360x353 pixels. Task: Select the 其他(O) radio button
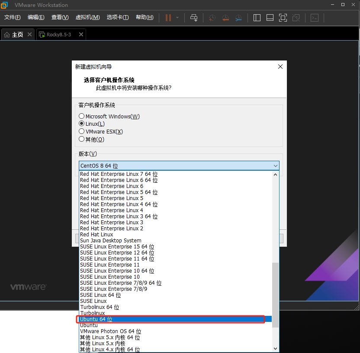pos(81,139)
